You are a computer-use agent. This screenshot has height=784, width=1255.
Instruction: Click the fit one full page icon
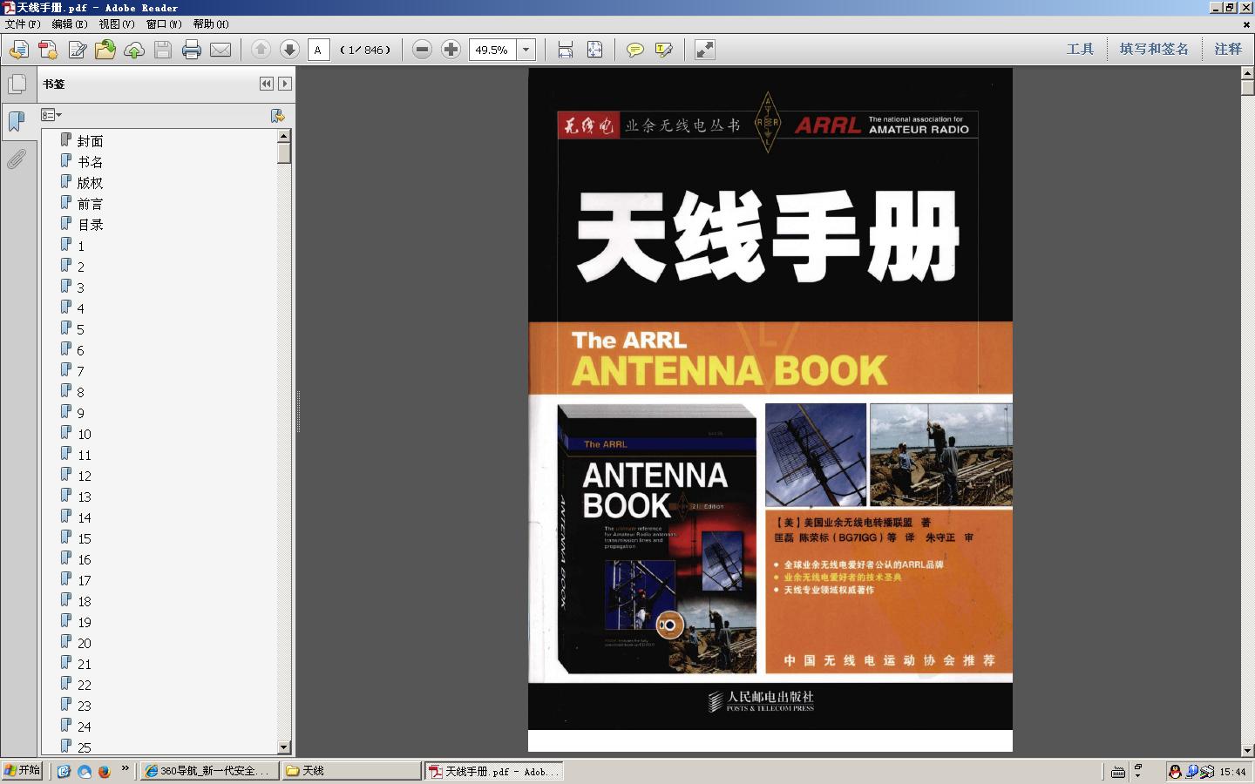coord(594,50)
